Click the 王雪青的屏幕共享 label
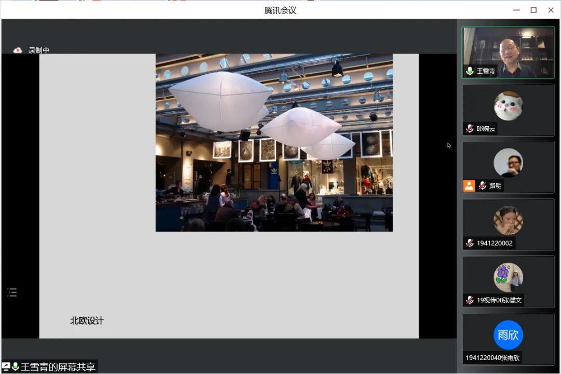This screenshot has width=561, height=374. [x=58, y=367]
